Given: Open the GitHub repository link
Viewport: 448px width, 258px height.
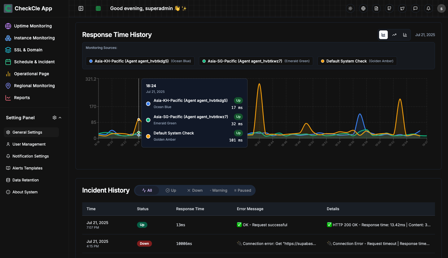Looking at the screenshot, I should pos(389,8).
